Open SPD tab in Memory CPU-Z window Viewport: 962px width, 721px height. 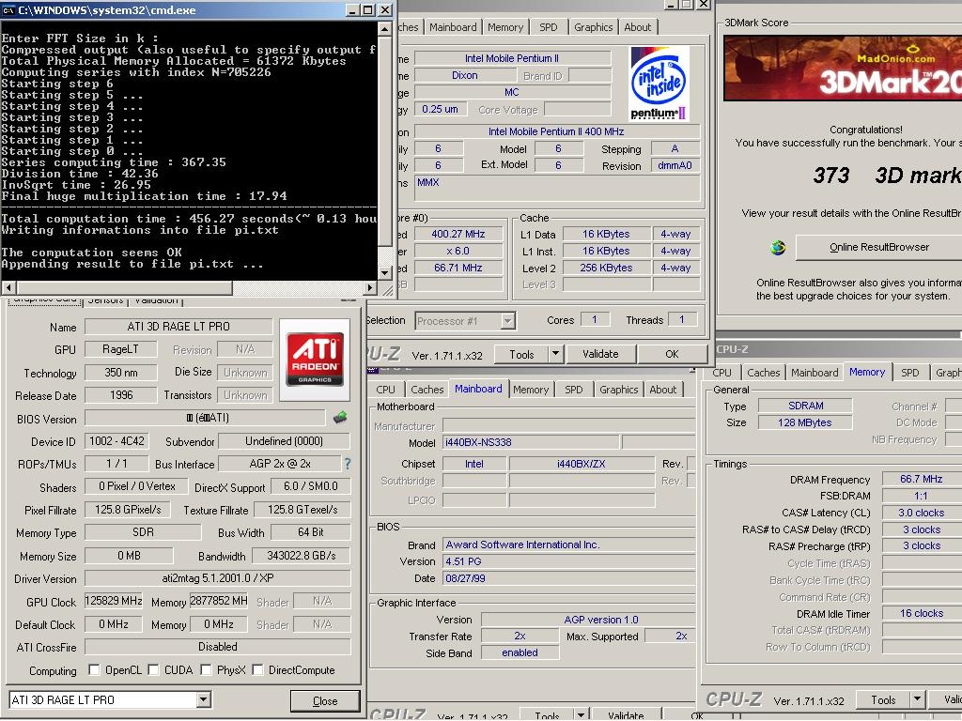click(x=909, y=372)
